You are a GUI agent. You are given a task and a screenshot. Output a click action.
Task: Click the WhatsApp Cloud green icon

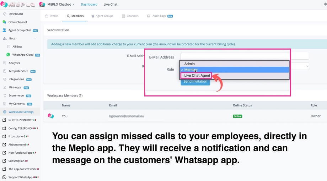8,55
